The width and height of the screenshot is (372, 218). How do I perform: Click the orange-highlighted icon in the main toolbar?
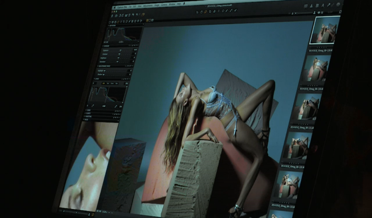pyautogui.click(x=143, y=15)
